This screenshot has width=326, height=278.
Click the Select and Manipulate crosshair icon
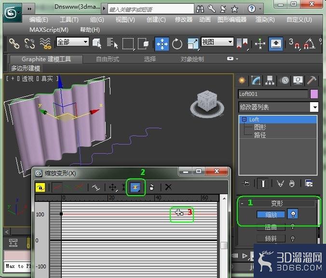(x=260, y=44)
